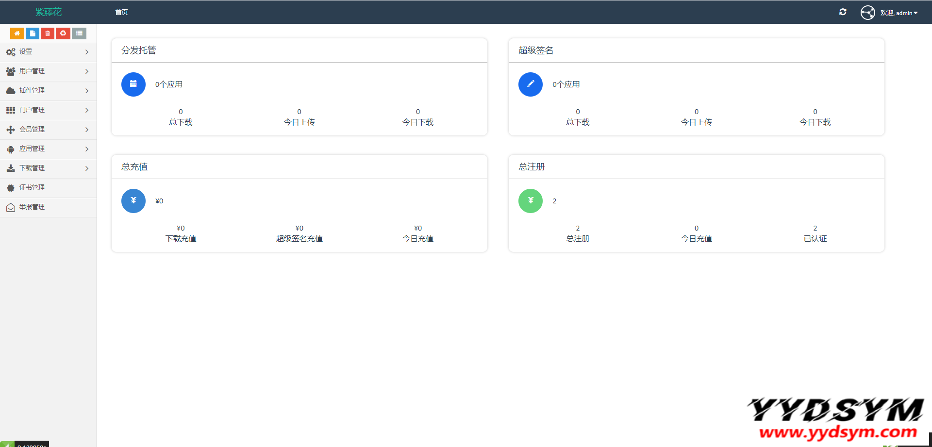
Task: Expand the 设置 sidebar menu
Action: [x=48, y=52]
